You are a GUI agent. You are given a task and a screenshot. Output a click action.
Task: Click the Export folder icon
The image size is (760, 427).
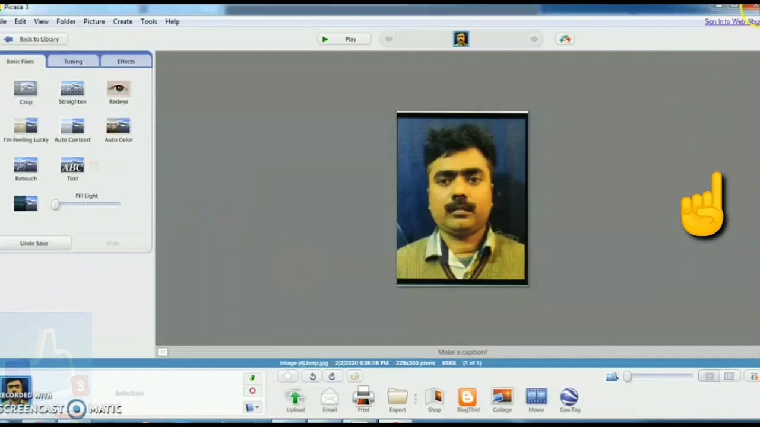click(397, 397)
